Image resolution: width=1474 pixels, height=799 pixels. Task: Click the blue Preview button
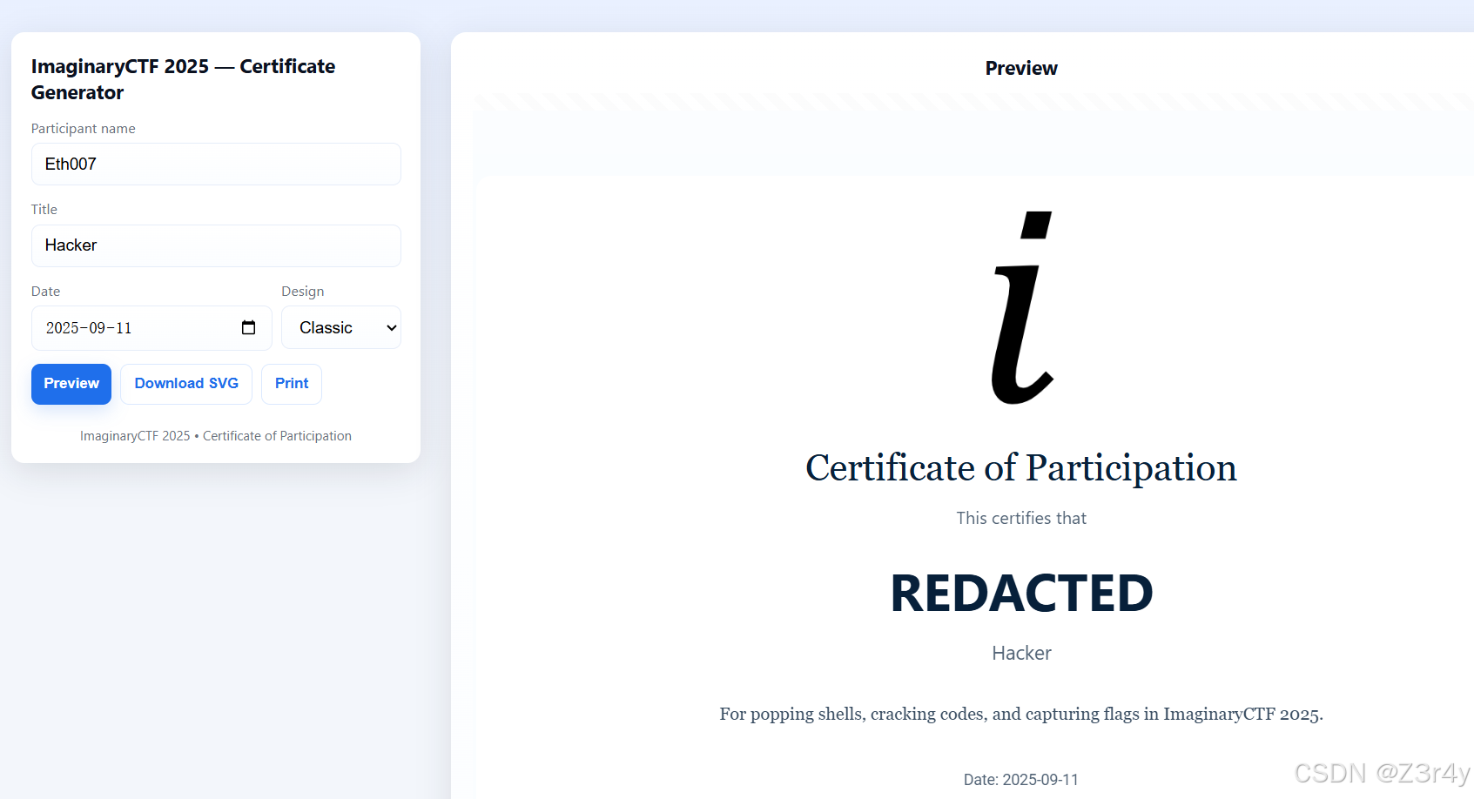point(71,384)
